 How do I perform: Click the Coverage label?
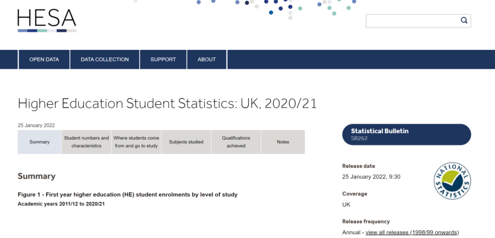pyautogui.click(x=354, y=194)
